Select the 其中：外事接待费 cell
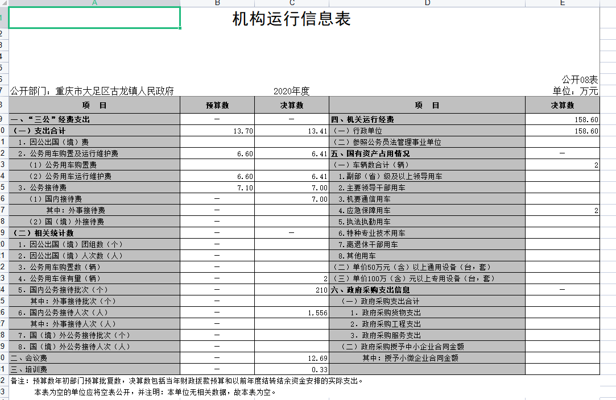Image resolution: width=616 pixels, height=400 pixels. 94,210
